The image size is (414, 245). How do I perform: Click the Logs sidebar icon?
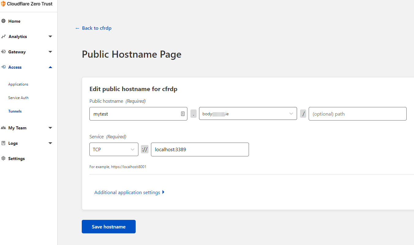click(4, 143)
